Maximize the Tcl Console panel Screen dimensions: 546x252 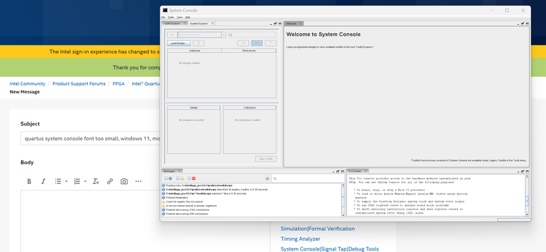click(527, 172)
